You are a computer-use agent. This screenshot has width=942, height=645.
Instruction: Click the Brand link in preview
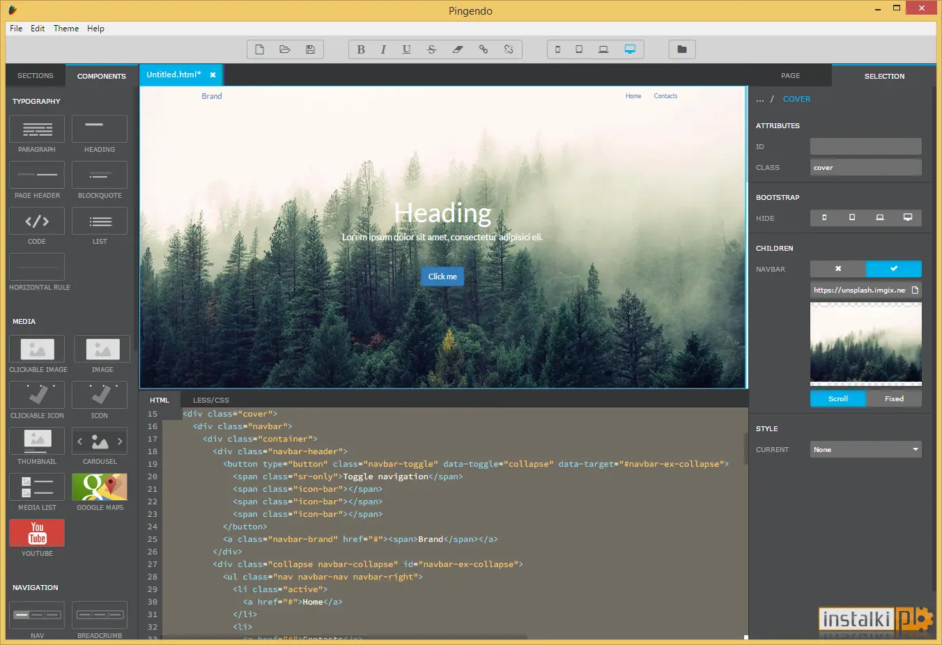[x=212, y=96]
